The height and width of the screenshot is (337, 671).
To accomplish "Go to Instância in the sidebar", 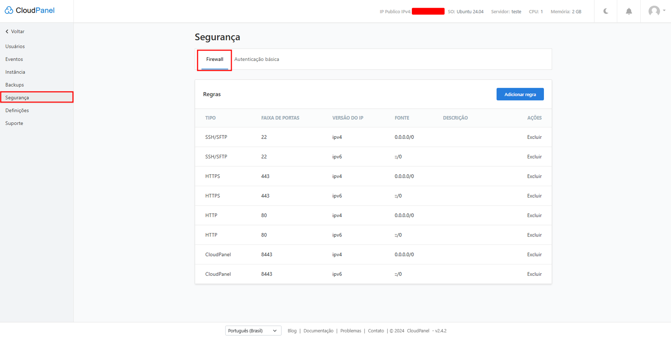I will click(x=15, y=72).
